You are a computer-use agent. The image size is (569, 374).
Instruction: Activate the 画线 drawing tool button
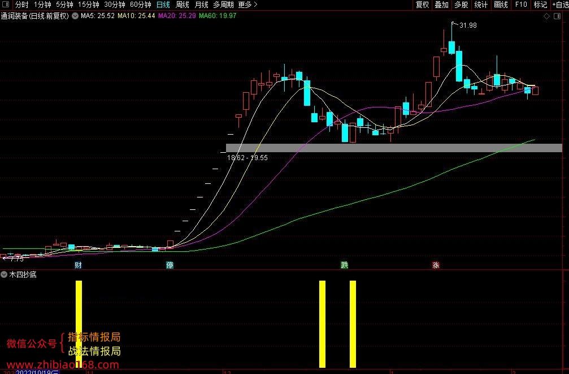(x=501, y=5)
